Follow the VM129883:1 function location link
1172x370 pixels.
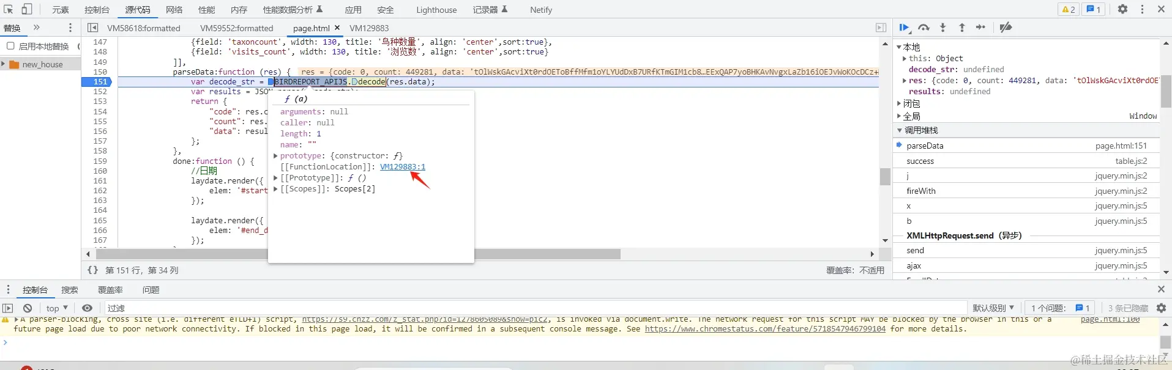click(403, 167)
